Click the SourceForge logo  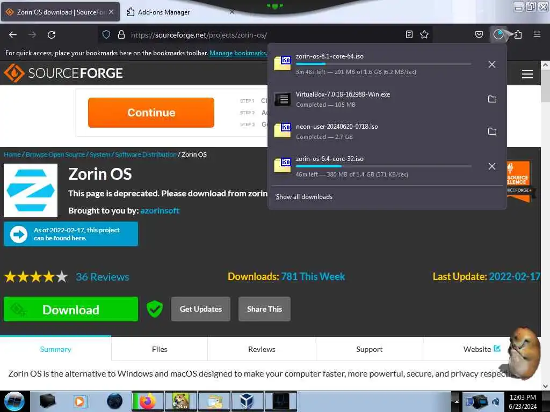pyautogui.click(x=63, y=73)
